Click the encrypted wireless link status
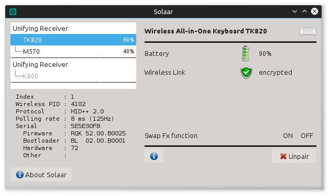 [276, 73]
